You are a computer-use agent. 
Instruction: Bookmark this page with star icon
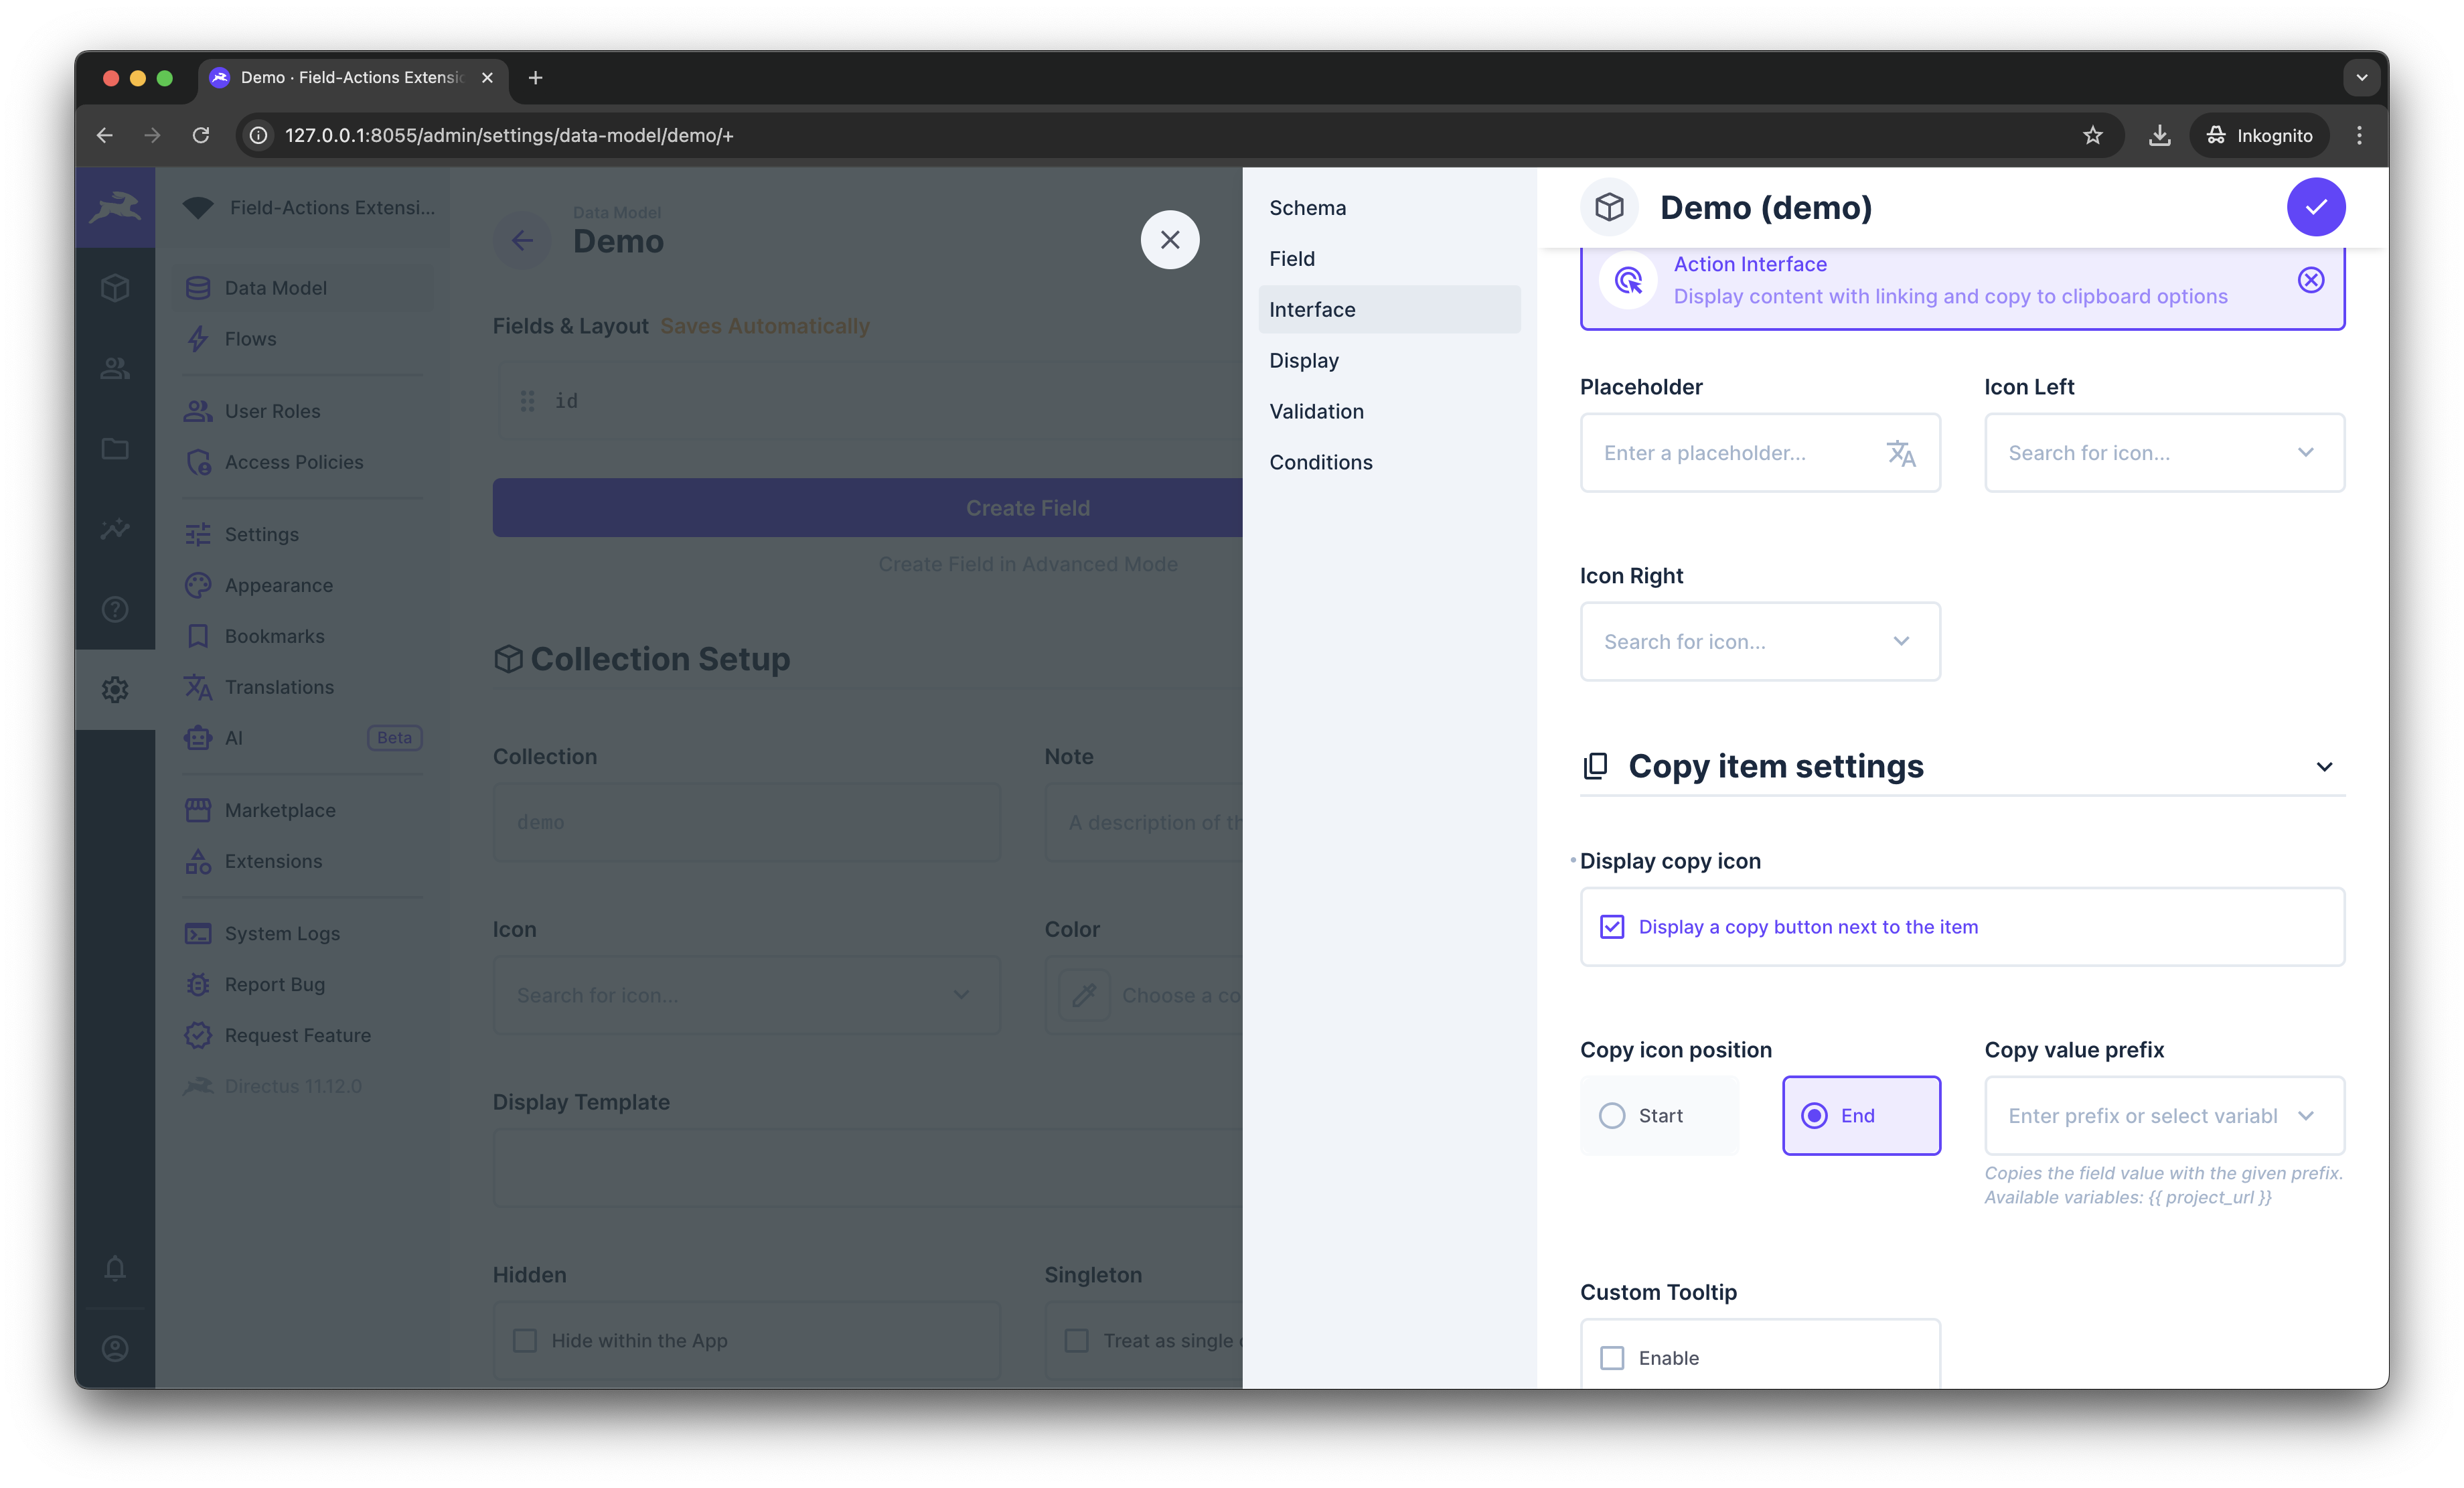point(2092,135)
